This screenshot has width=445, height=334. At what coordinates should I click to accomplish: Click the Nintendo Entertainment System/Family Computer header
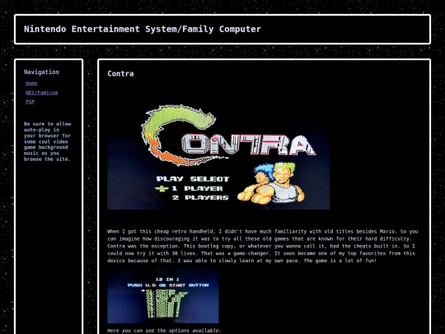tap(143, 29)
